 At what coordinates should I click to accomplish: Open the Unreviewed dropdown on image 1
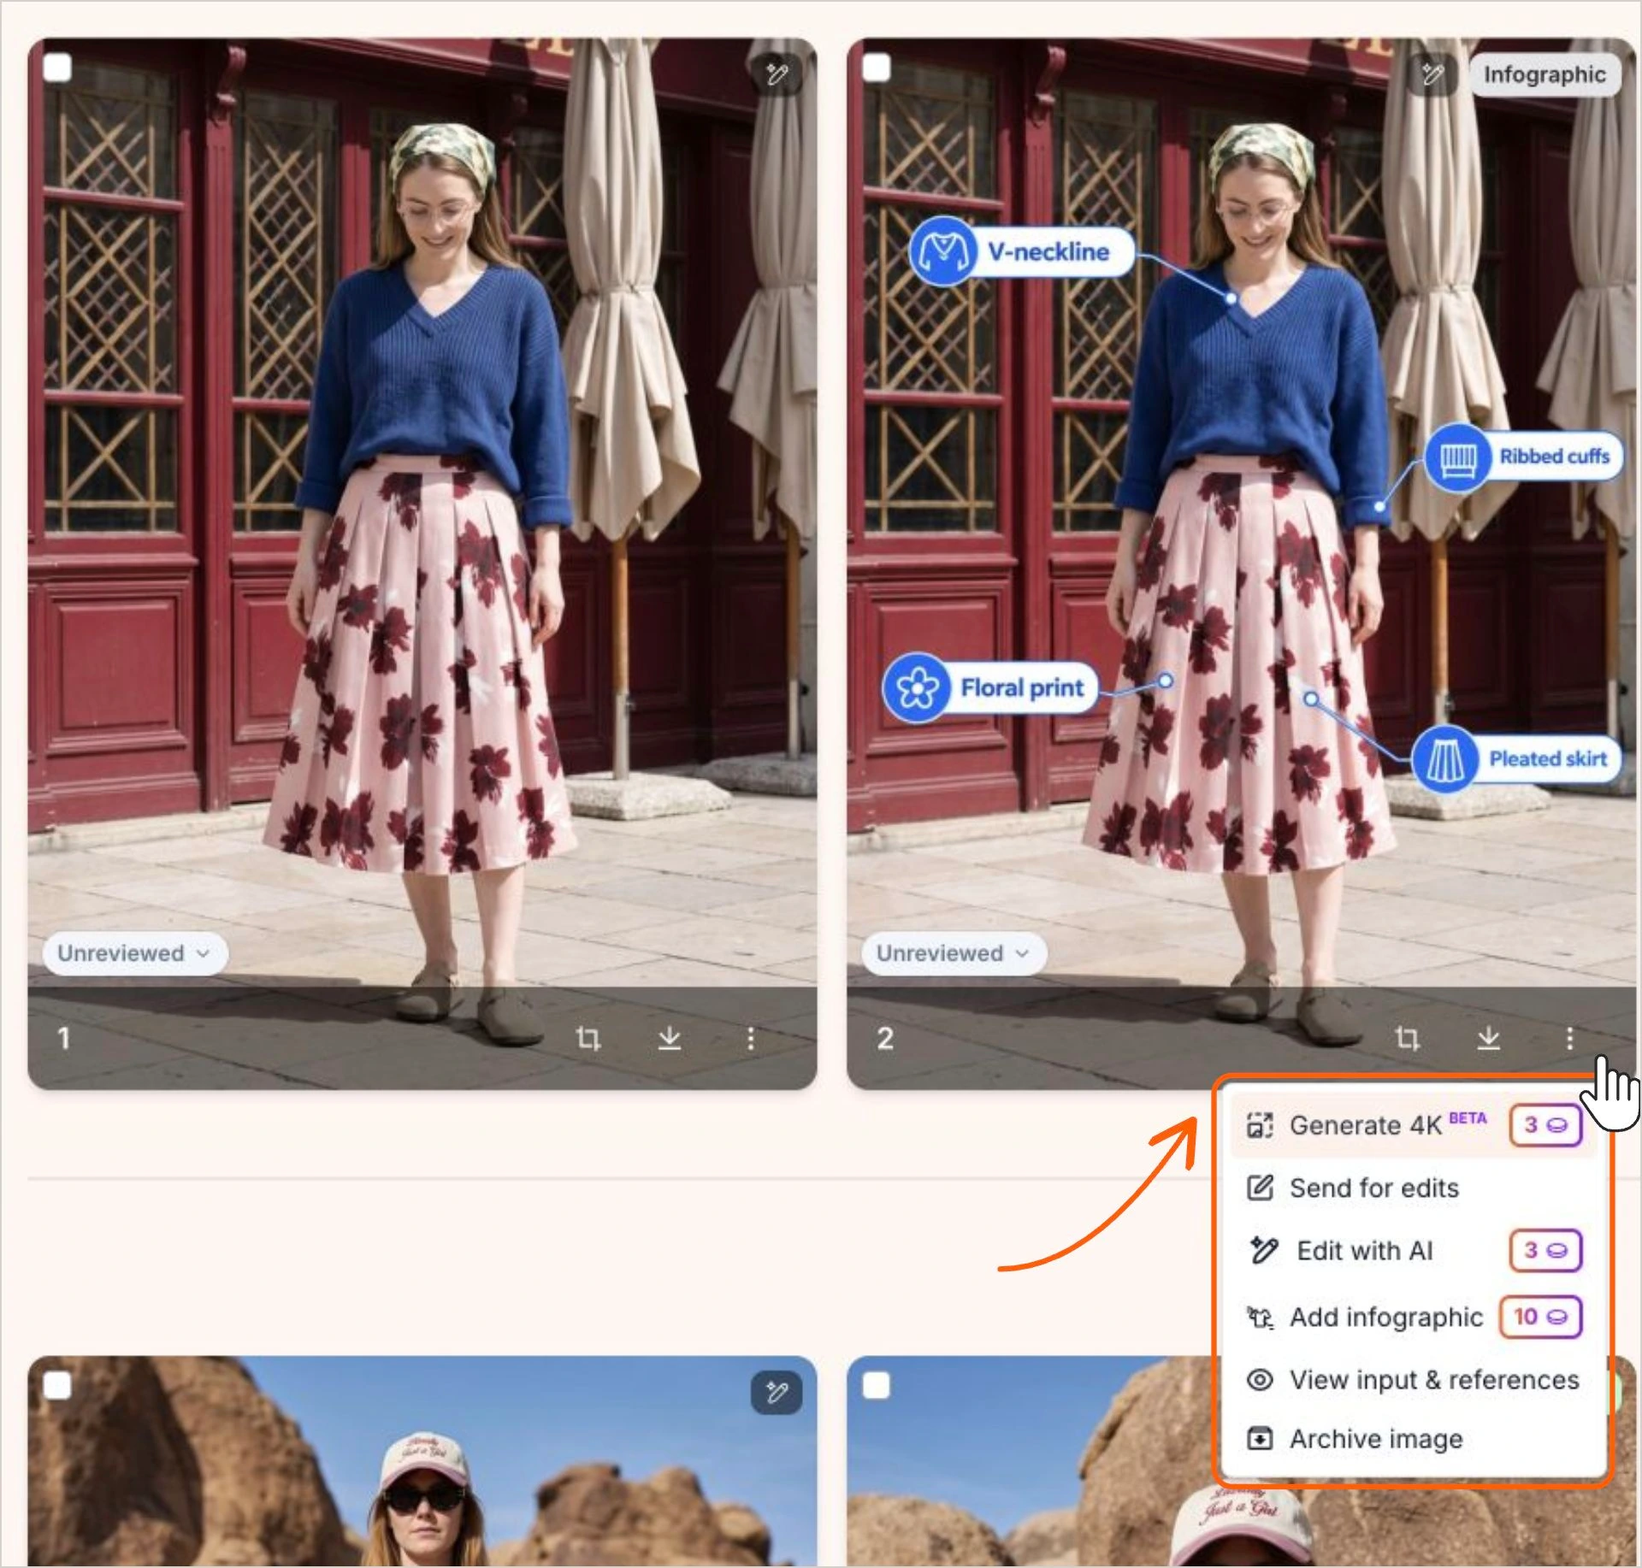coord(135,953)
